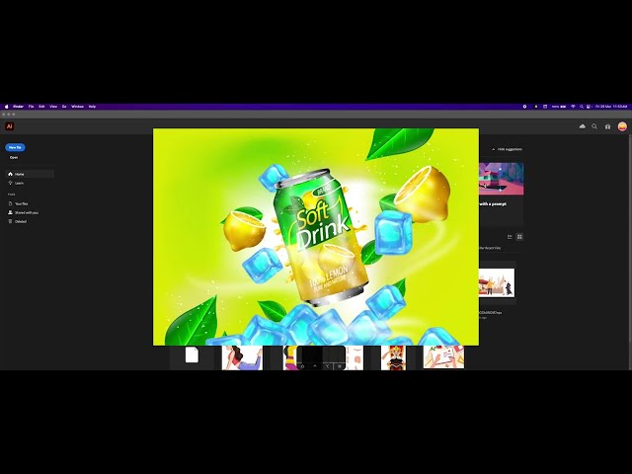Open the cloud storage status icon
This screenshot has width=632, height=474.
[x=582, y=126]
